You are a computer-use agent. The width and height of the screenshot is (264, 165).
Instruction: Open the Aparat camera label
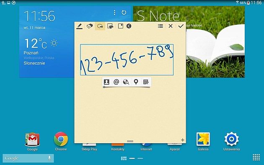click(x=175, y=149)
